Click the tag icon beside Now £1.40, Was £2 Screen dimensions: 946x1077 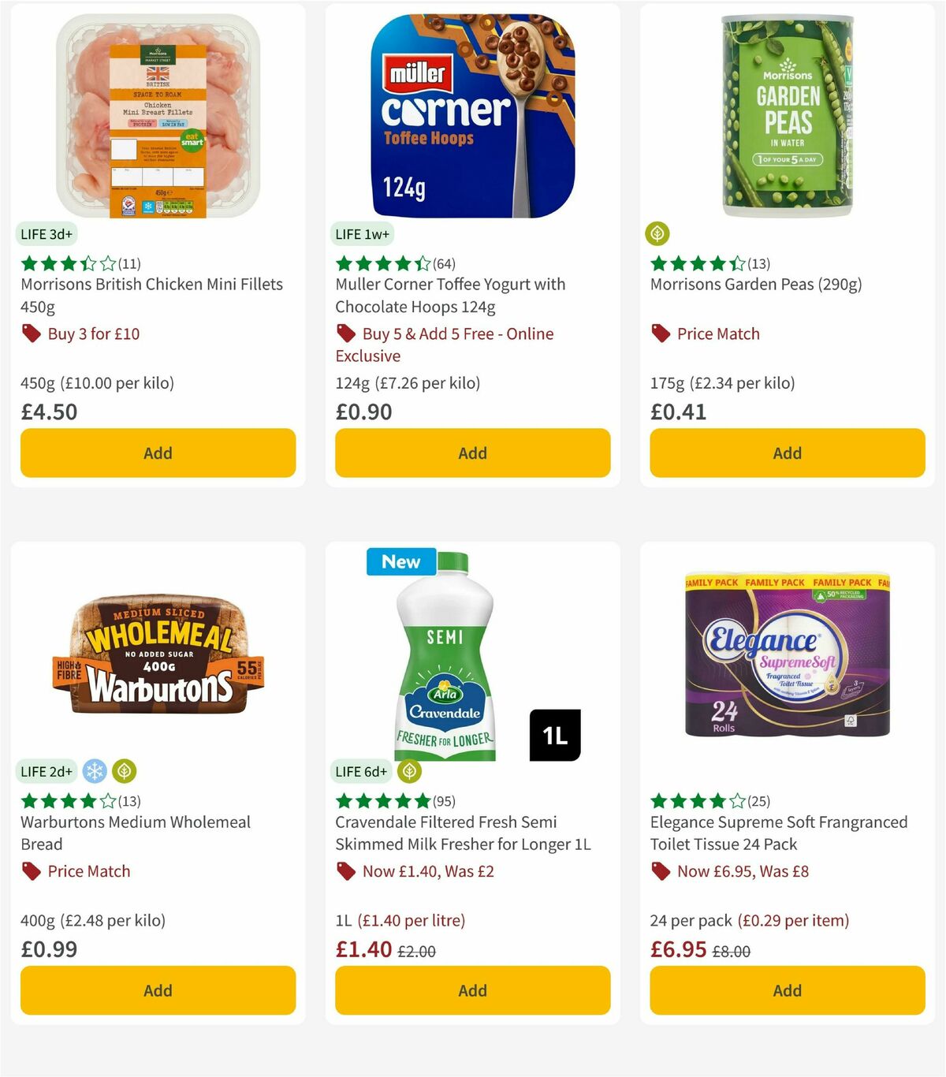tap(345, 871)
